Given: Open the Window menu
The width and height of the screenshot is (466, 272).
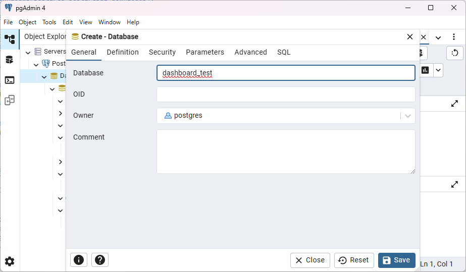Looking at the screenshot, I should pos(110,22).
